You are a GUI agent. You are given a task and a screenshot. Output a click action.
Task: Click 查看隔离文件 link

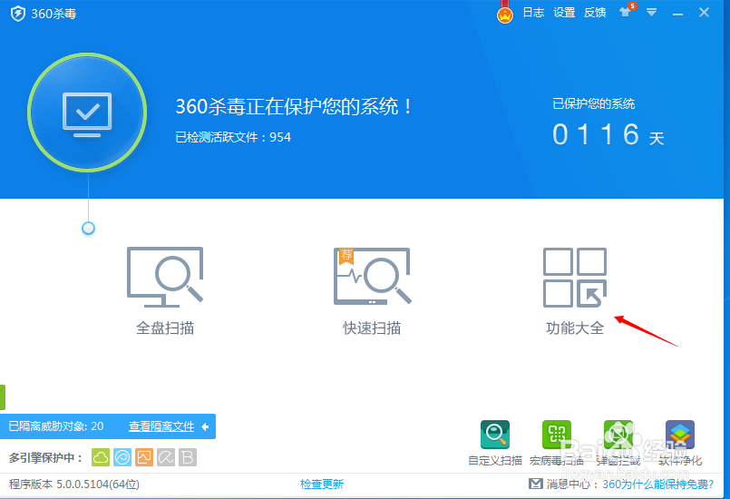tap(161, 426)
